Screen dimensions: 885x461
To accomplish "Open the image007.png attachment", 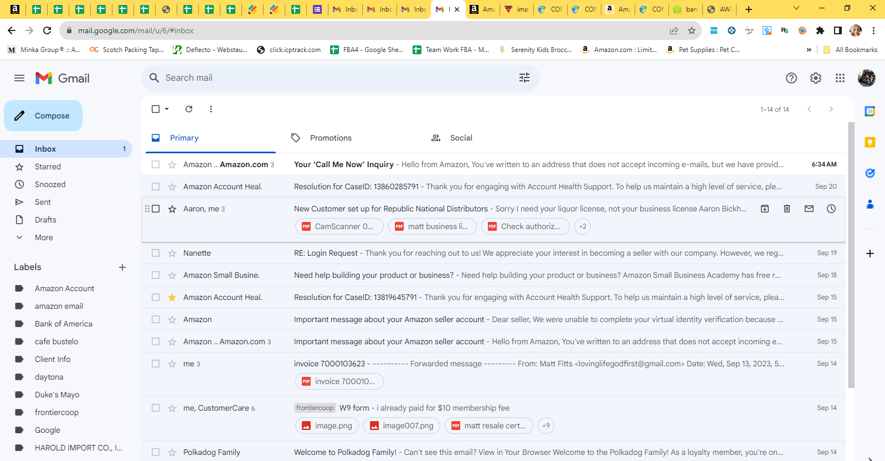I will point(402,426).
